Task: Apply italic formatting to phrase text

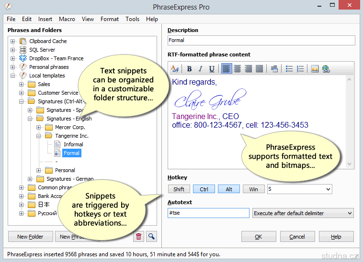Action: pos(200,69)
